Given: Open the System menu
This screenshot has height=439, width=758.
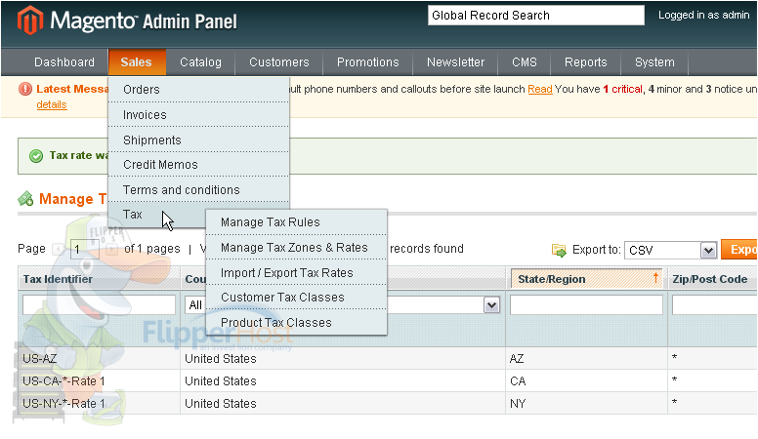Looking at the screenshot, I should [x=654, y=62].
